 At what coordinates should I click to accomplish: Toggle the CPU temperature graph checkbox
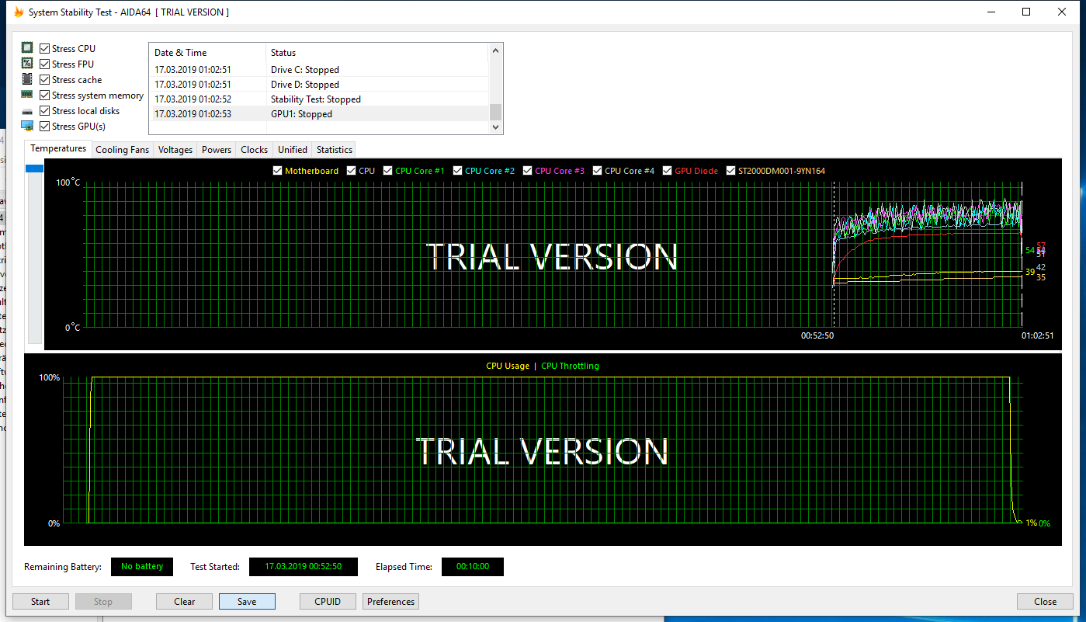coord(352,171)
